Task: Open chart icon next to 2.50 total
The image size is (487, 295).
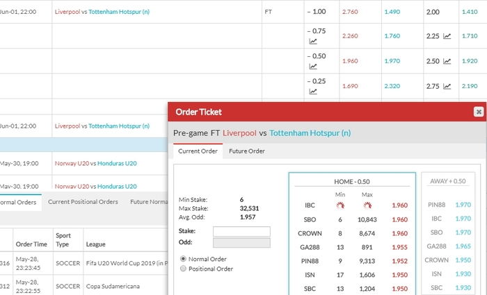Action: pyautogui.click(x=447, y=61)
